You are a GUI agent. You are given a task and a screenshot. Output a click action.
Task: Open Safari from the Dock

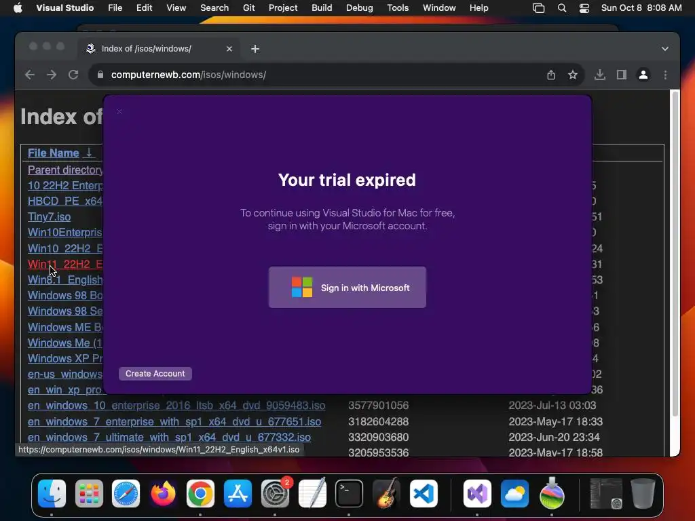pyautogui.click(x=126, y=493)
